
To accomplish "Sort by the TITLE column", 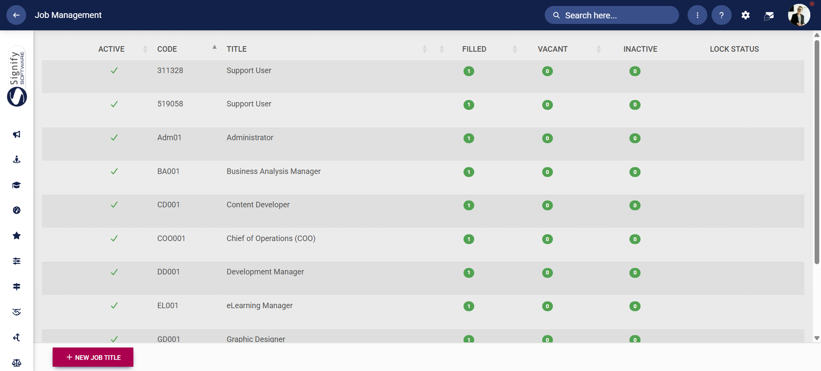I will coord(236,49).
